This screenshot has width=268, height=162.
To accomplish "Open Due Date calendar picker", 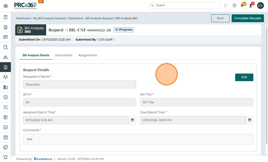I will (x=250, y=120).
